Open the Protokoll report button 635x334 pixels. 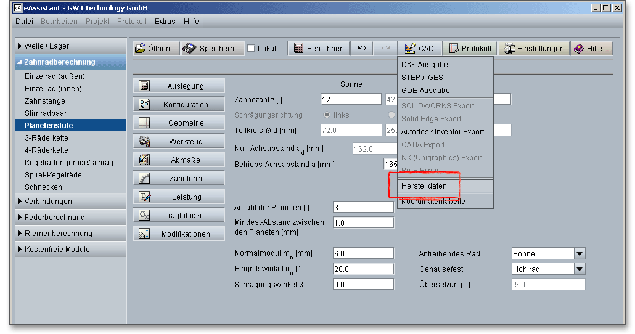click(470, 49)
